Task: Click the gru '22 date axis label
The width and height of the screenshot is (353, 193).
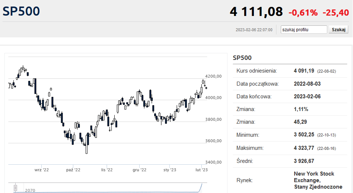Action: click(139, 170)
